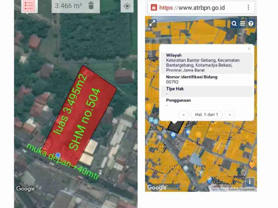This screenshot has height=208, width=278.
Task: Open the help question mark icon
Action: pos(251,24)
